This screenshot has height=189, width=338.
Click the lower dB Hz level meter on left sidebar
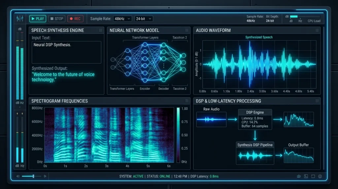pyautogui.click(x=20, y=139)
